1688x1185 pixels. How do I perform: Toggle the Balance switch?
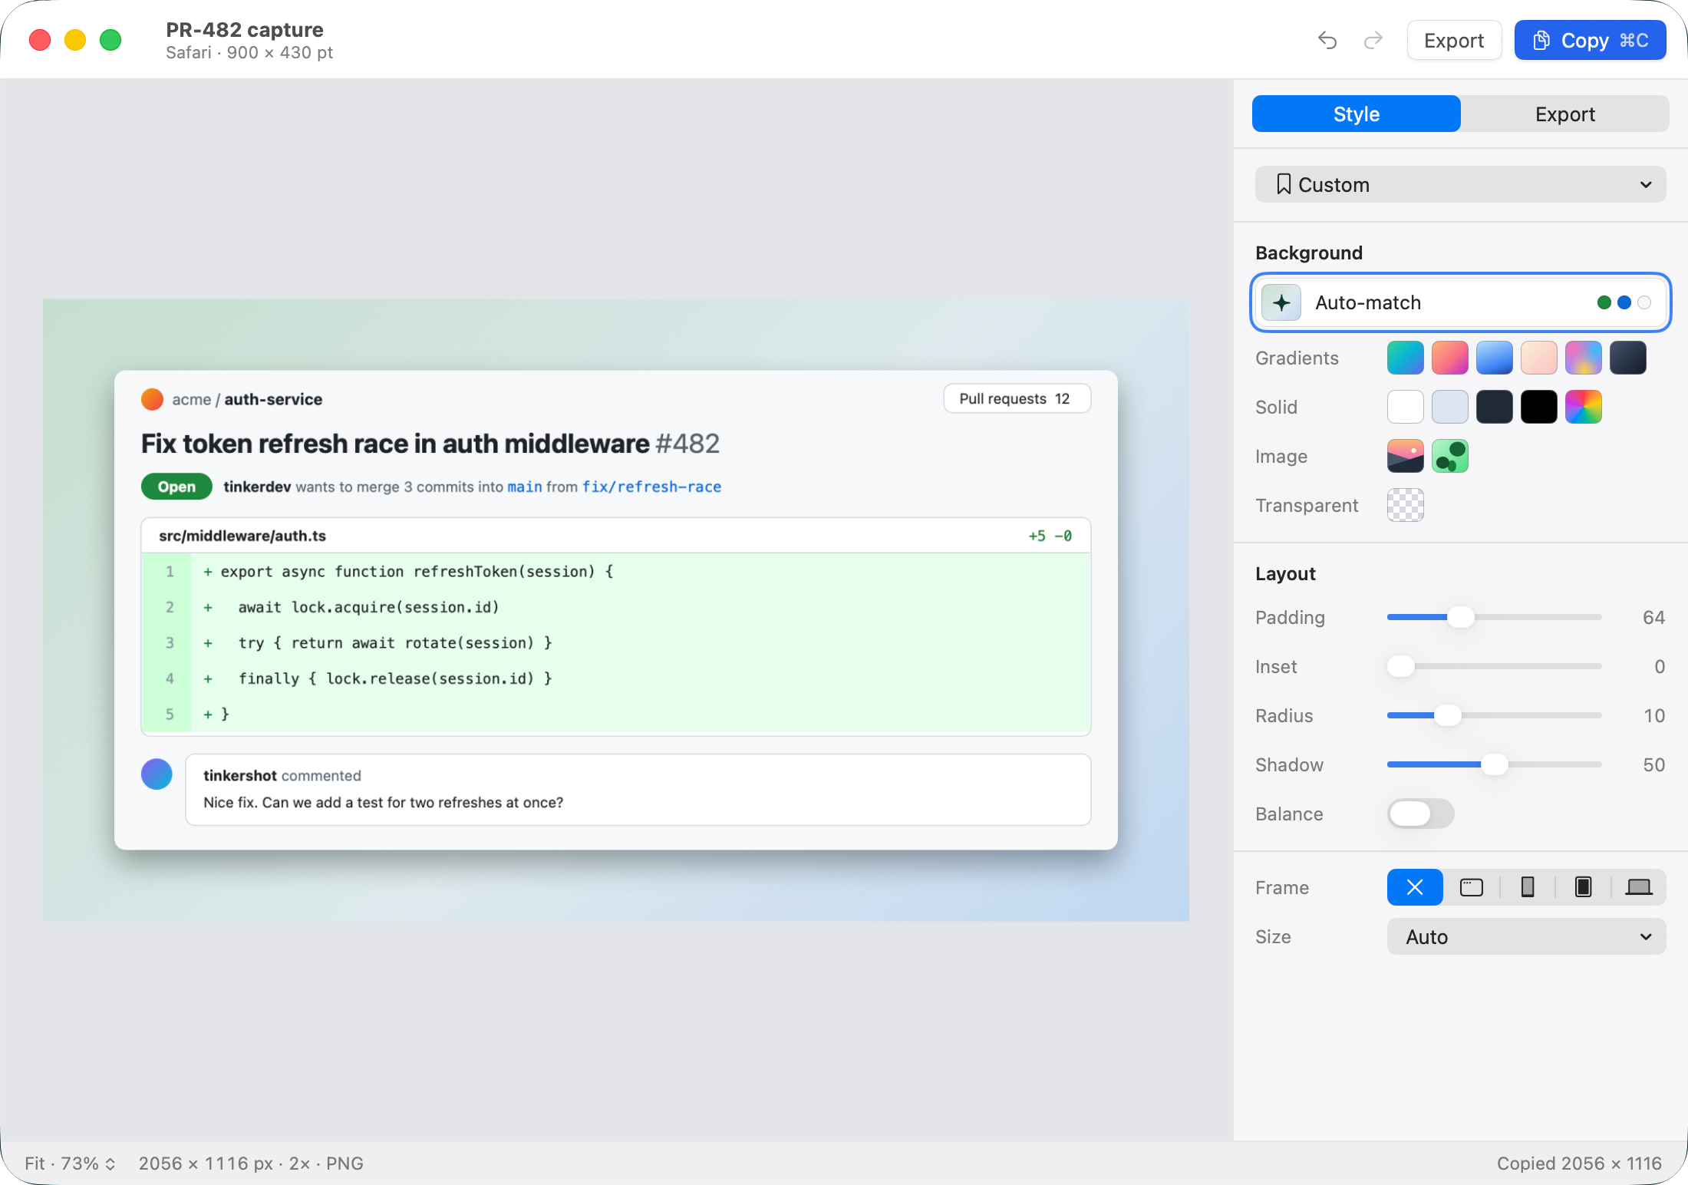coord(1421,814)
